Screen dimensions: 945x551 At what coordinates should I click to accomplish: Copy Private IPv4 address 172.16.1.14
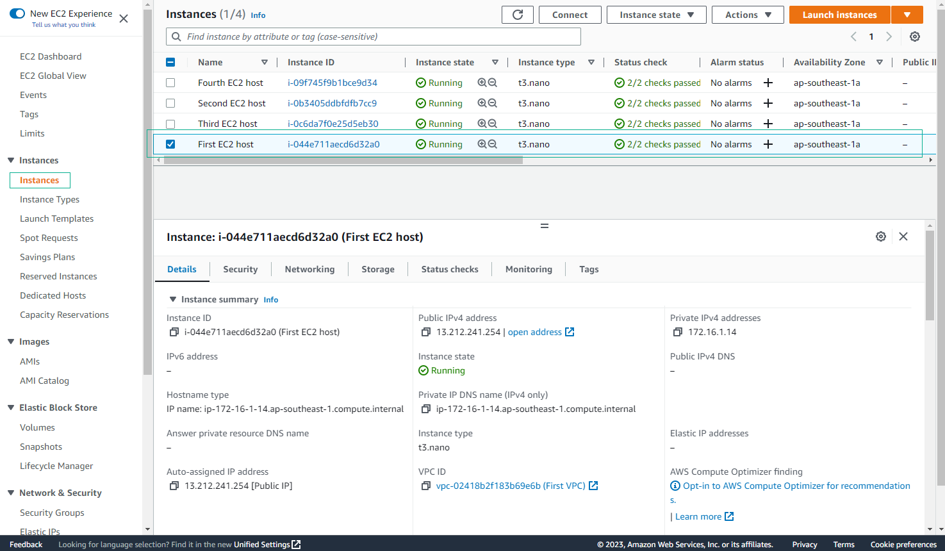point(677,332)
